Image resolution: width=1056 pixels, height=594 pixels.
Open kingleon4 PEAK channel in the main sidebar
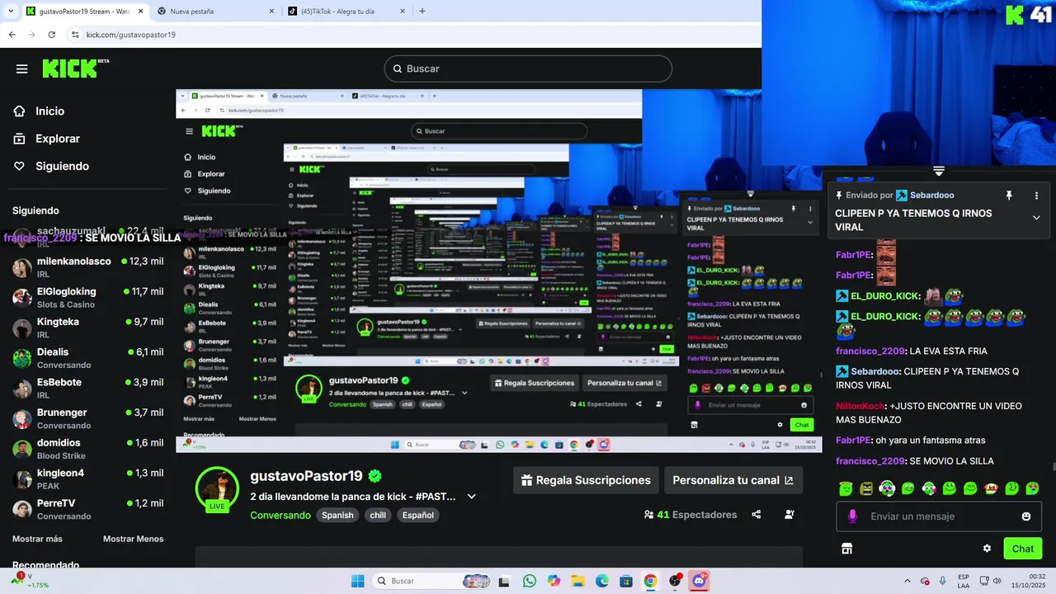(88, 479)
